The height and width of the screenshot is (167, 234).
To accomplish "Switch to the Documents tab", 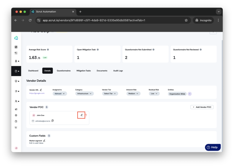I will click(x=102, y=71).
